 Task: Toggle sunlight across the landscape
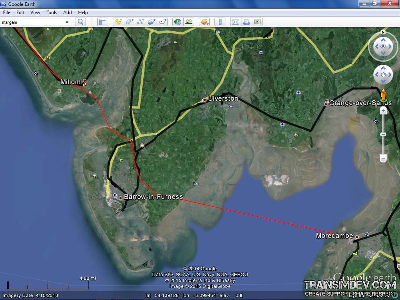(189, 22)
